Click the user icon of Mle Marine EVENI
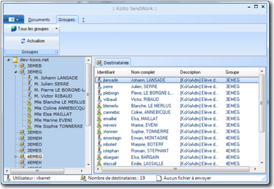Screen dimensions: 274x189 click(x=29, y=120)
